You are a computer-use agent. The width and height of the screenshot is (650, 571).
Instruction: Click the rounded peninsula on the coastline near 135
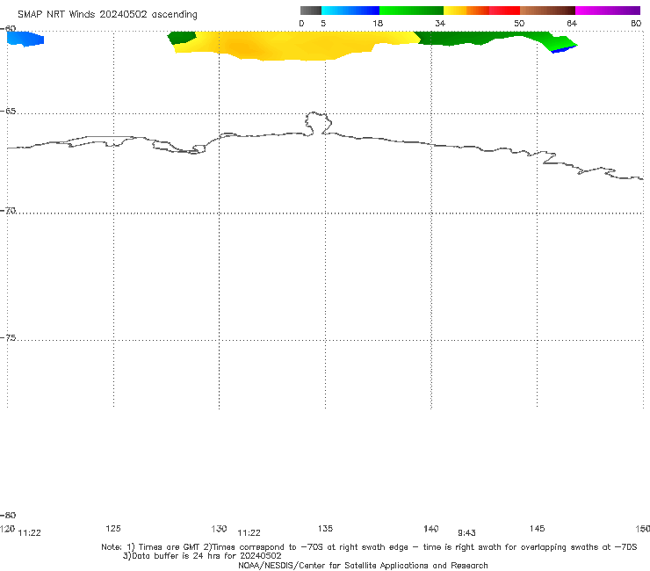pyautogui.click(x=318, y=123)
